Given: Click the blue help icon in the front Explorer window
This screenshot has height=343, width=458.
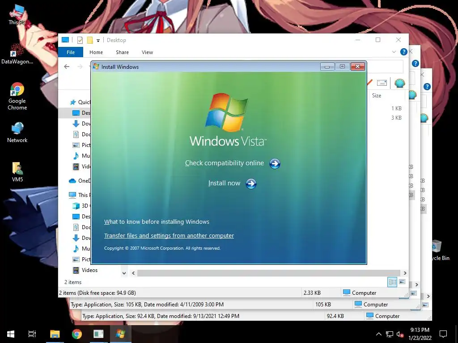Looking at the screenshot, I should 404,52.
